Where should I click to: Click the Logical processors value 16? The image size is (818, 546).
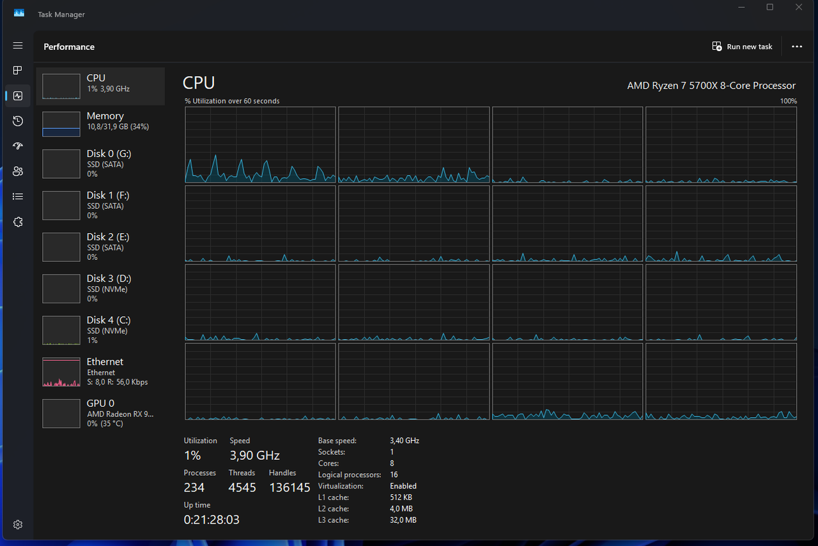pyautogui.click(x=394, y=474)
